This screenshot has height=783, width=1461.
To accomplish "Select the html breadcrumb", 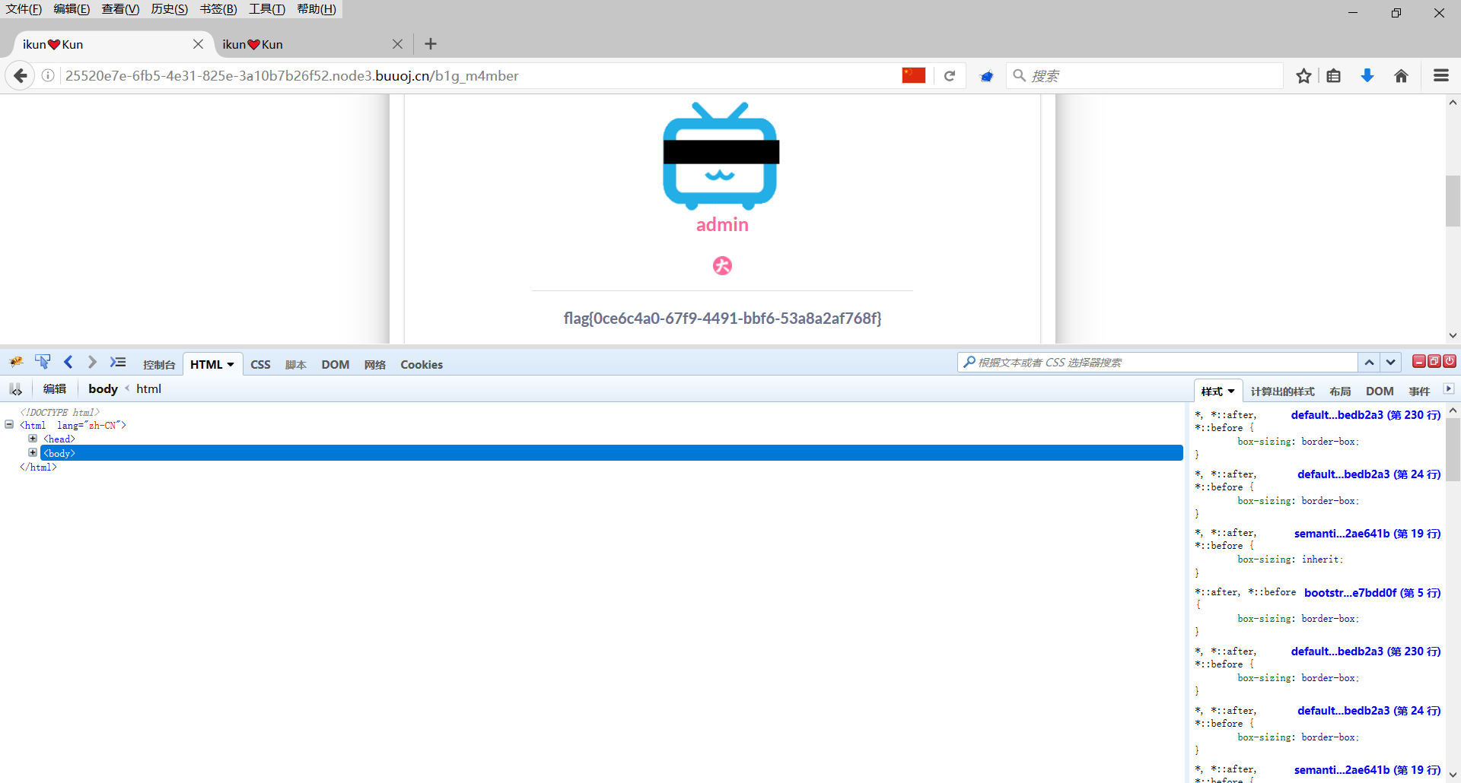I will point(148,389).
